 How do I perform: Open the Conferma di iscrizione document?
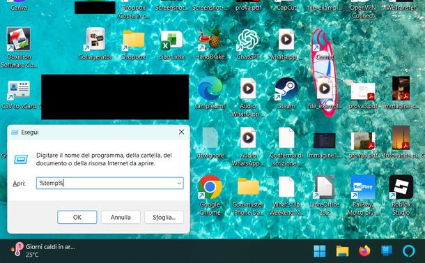[286, 138]
